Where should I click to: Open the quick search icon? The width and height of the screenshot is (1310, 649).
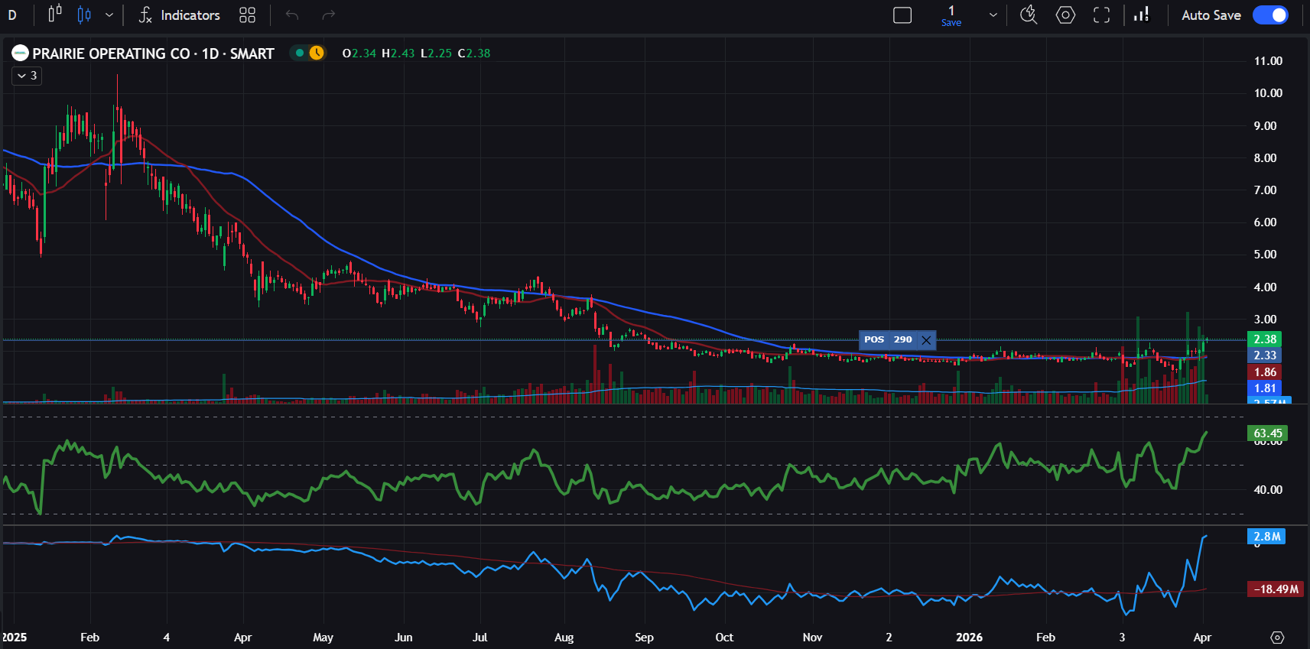(1029, 15)
